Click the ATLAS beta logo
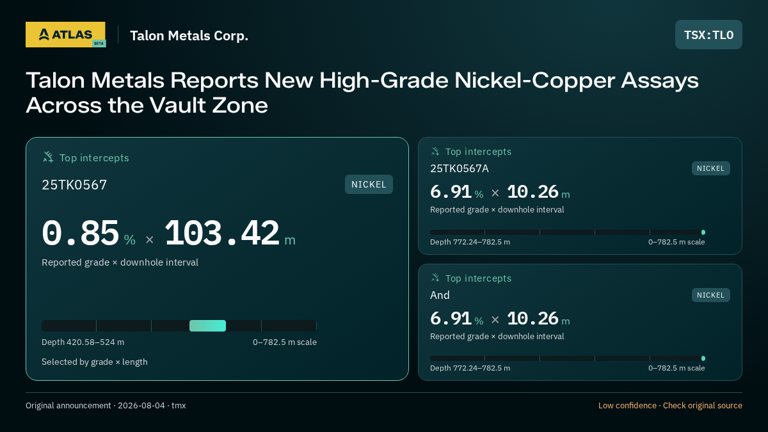768x432 pixels. coord(65,35)
